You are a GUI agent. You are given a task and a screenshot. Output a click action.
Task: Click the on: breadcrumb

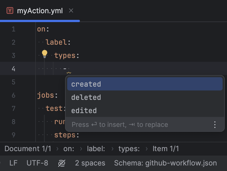tap(69, 149)
